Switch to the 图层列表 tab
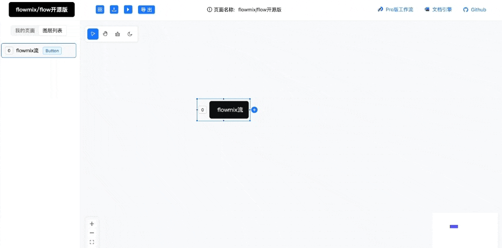This screenshot has width=502, height=248. [x=53, y=31]
